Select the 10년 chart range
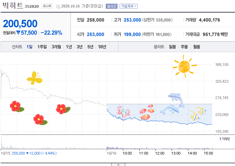The image size is (235, 166). coord(102,47)
